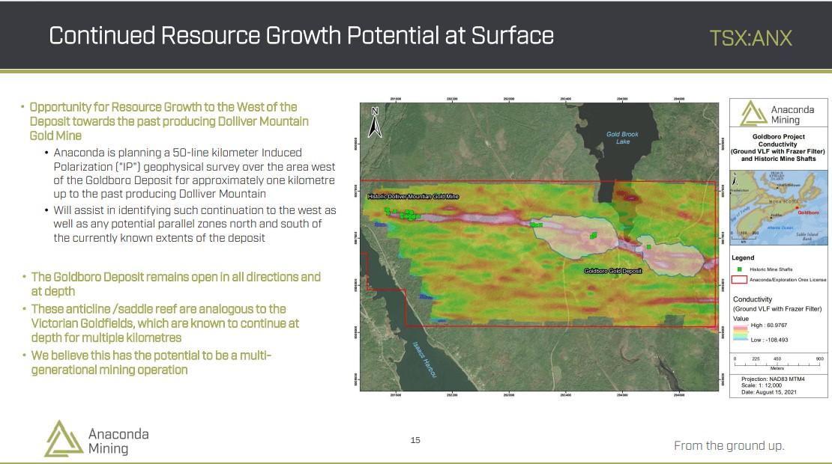
Task: Click the slide title 'Continued Resource Growth Potential at Surface'
Action: (301, 36)
